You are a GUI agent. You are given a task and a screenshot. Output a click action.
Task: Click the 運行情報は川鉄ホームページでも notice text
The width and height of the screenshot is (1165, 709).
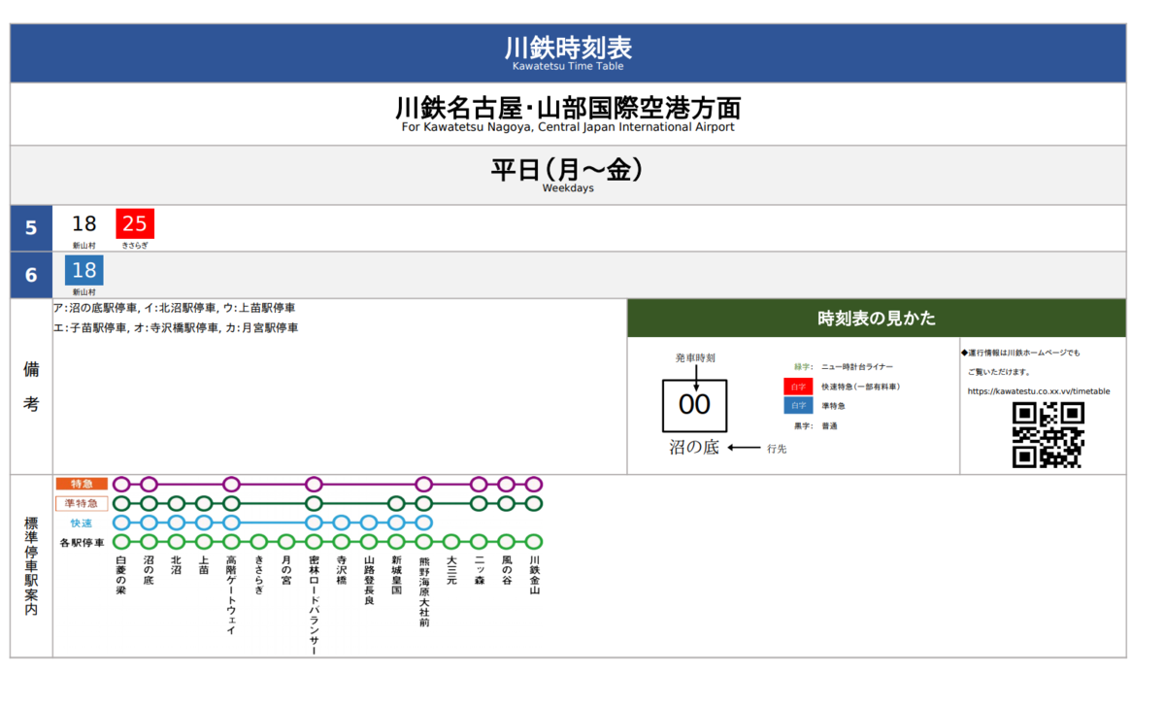[x=1020, y=353]
